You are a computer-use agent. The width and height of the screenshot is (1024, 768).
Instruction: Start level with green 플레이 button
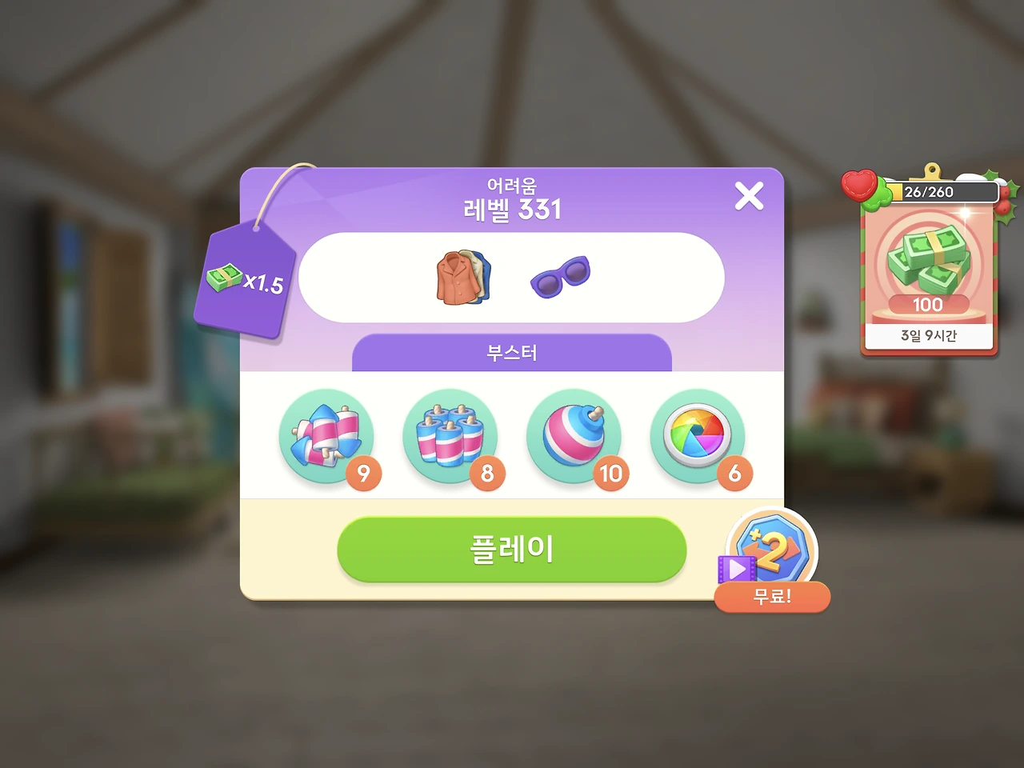512,549
